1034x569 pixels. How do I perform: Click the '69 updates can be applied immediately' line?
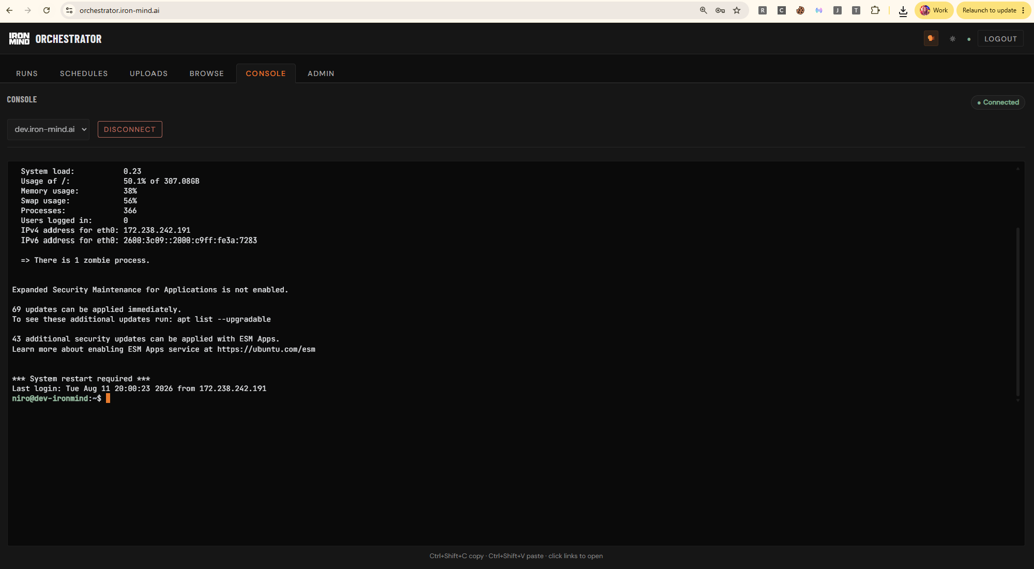(x=97, y=309)
